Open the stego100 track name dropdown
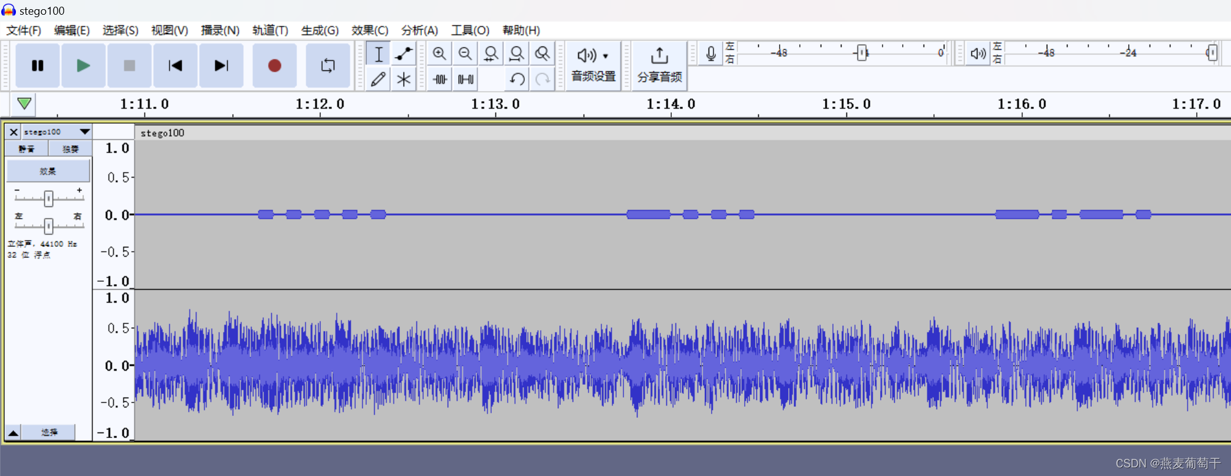 click(x=57, y=132)
